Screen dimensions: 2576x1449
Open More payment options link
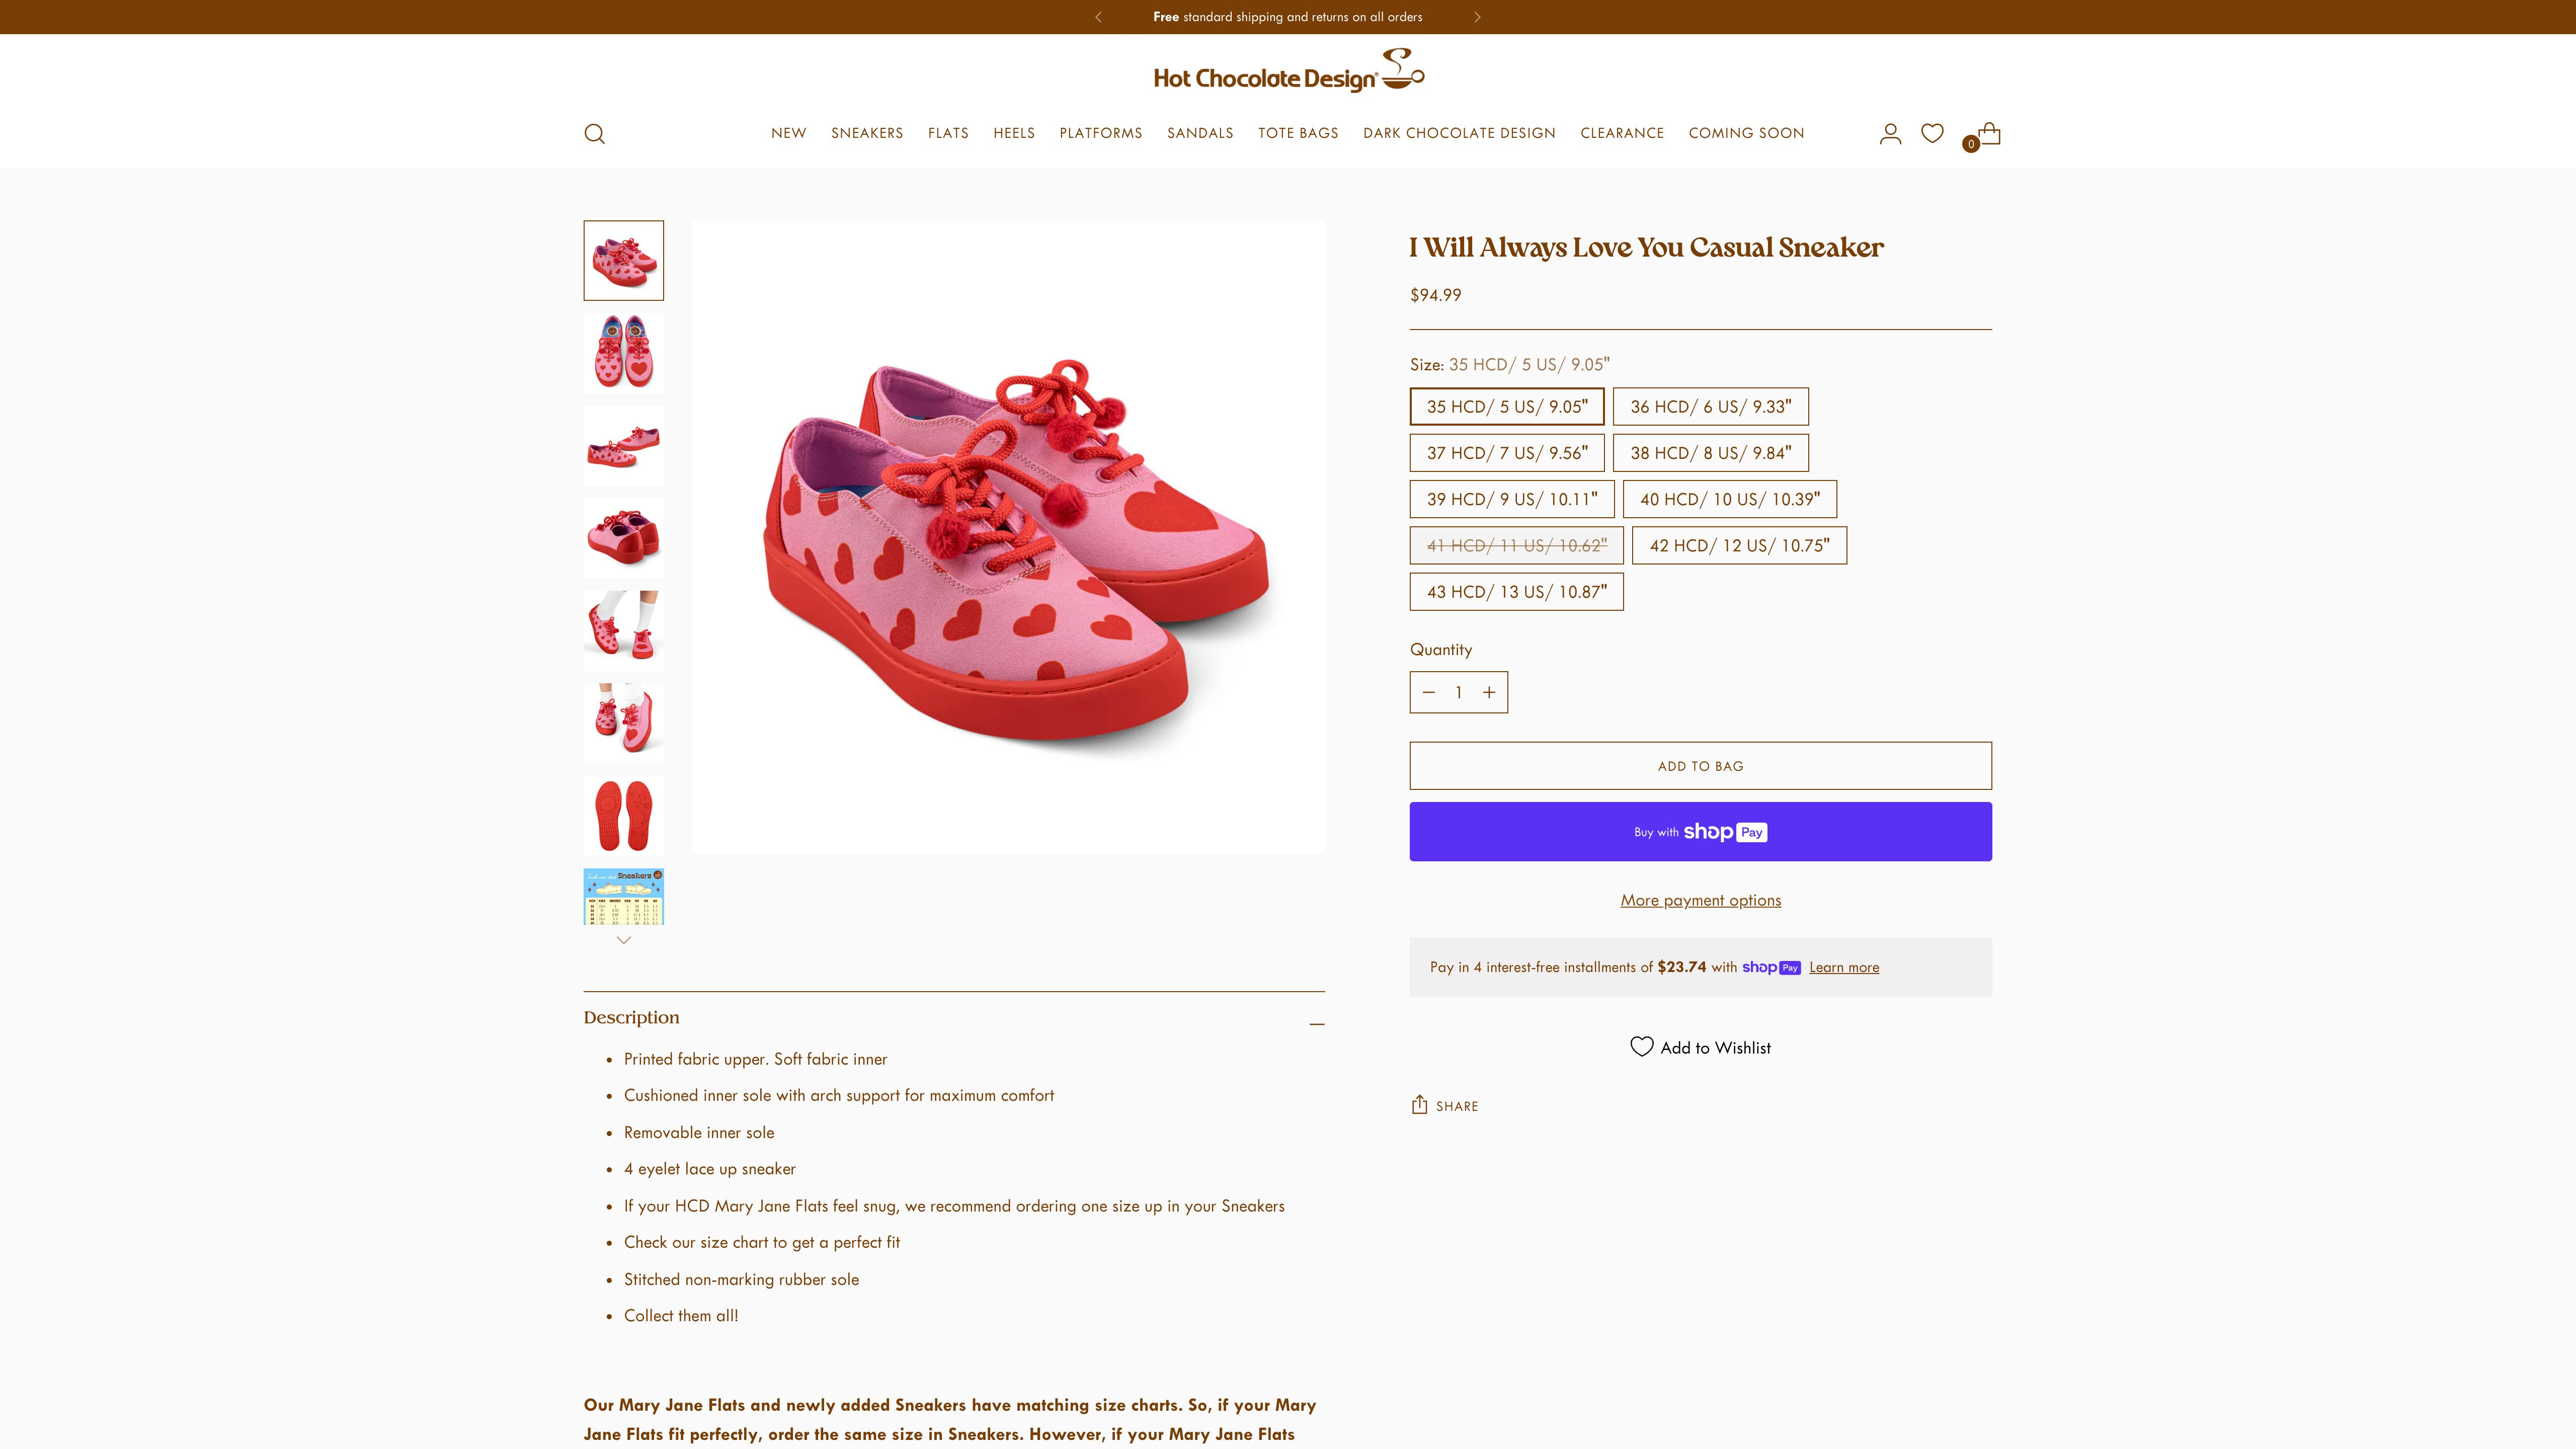coord(1700,900)
